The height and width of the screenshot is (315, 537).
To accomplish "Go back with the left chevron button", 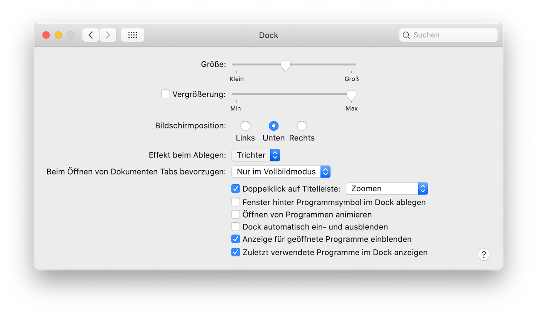I will coord(91,35).
